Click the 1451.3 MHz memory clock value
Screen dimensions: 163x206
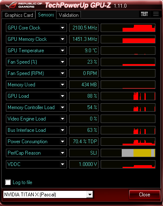pyautogui.click(x=84, y=39)
